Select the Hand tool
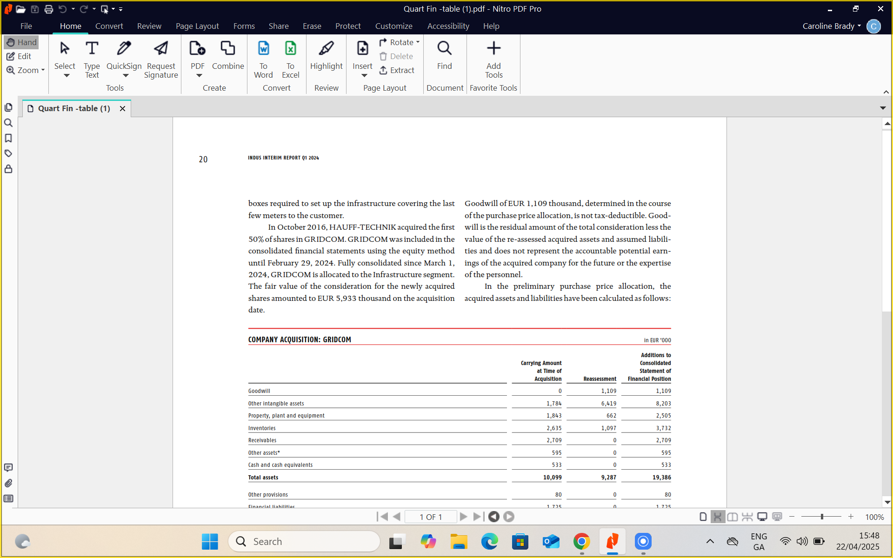This screenshot has height=558, width=893. click(21, 42)
